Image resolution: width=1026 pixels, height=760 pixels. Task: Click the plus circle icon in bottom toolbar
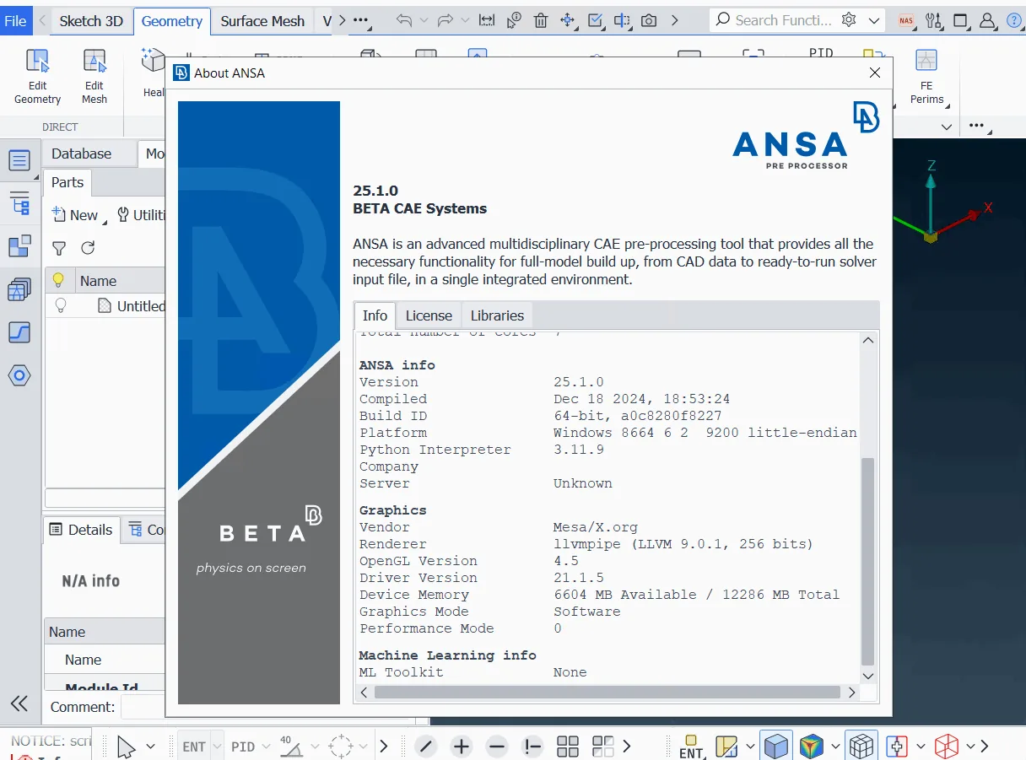(x=462, y=747)
